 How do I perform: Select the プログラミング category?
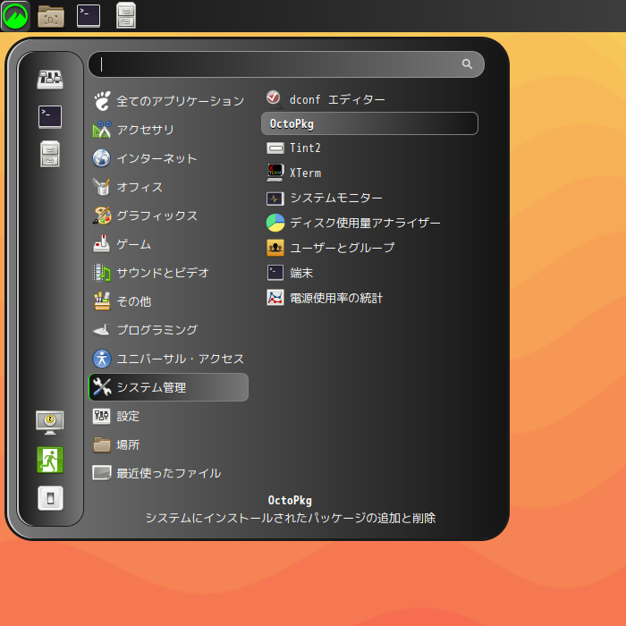(168, 330)
